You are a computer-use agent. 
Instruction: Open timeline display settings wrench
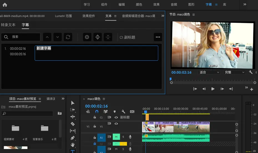coord(123,112)
